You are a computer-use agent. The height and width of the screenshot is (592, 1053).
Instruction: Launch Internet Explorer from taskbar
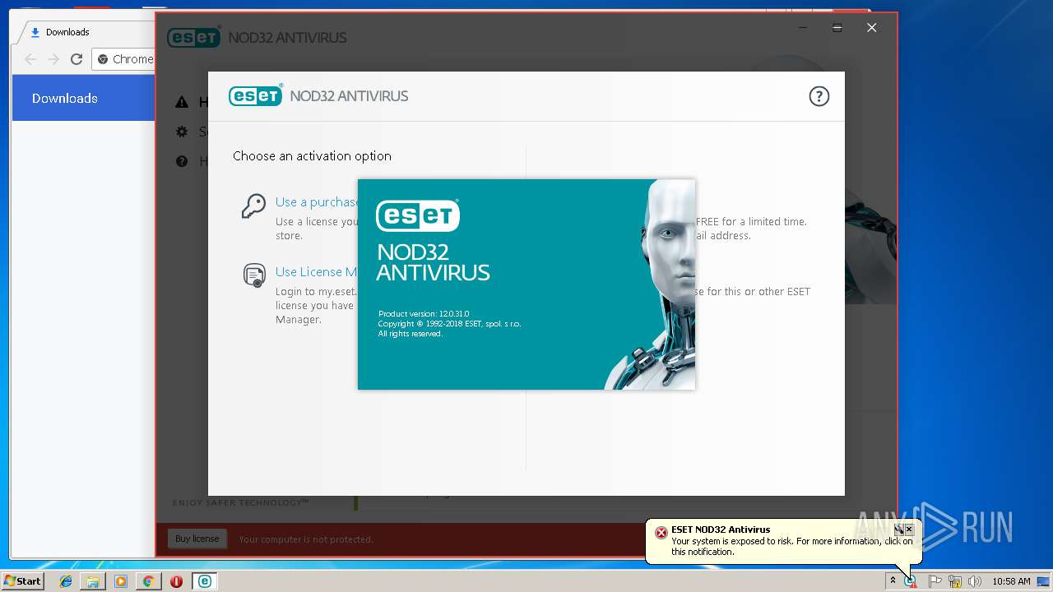66,581
